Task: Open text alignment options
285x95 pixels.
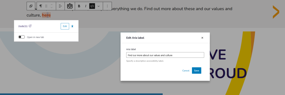Action: tap(60, 6)
